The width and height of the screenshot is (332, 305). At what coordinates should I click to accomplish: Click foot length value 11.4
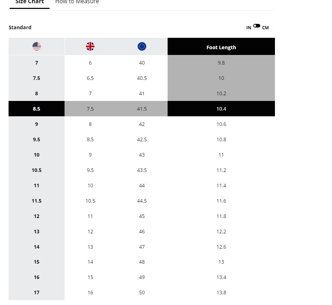click(x=221, y=185)
